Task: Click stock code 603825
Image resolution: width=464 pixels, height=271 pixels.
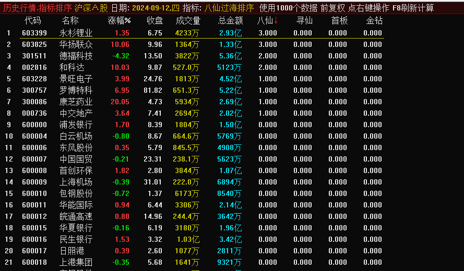Action: pos(34,44)
